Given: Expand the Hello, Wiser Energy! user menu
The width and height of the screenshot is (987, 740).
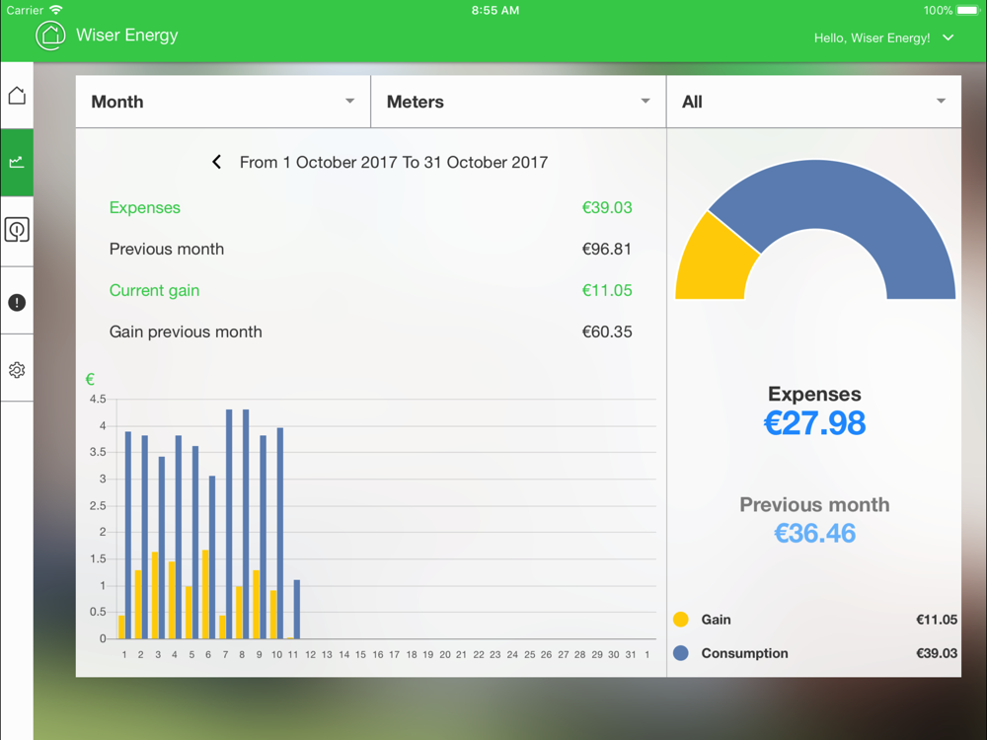Looking at the screenshot, I should [x=884, y=37].
